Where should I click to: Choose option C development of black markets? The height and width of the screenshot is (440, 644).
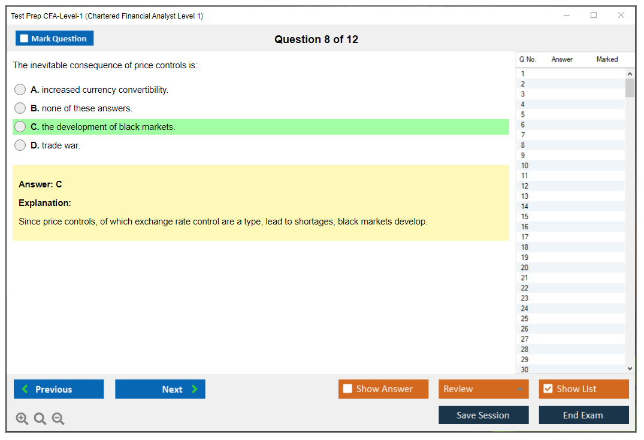click(x=20, y=127)
